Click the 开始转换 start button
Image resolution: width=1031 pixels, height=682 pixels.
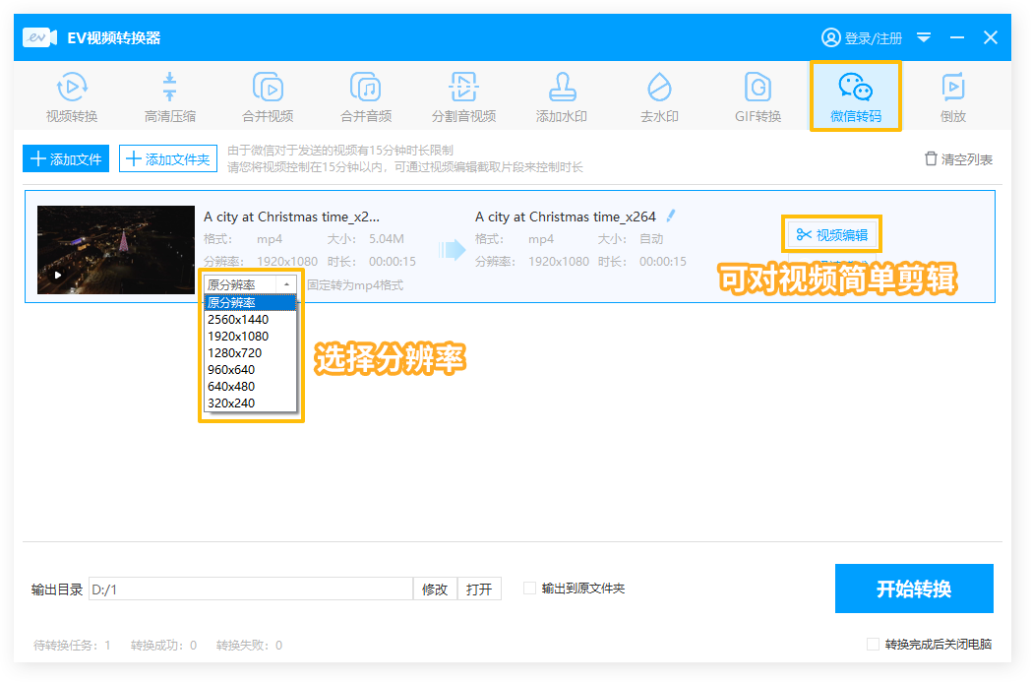[913, 589]
